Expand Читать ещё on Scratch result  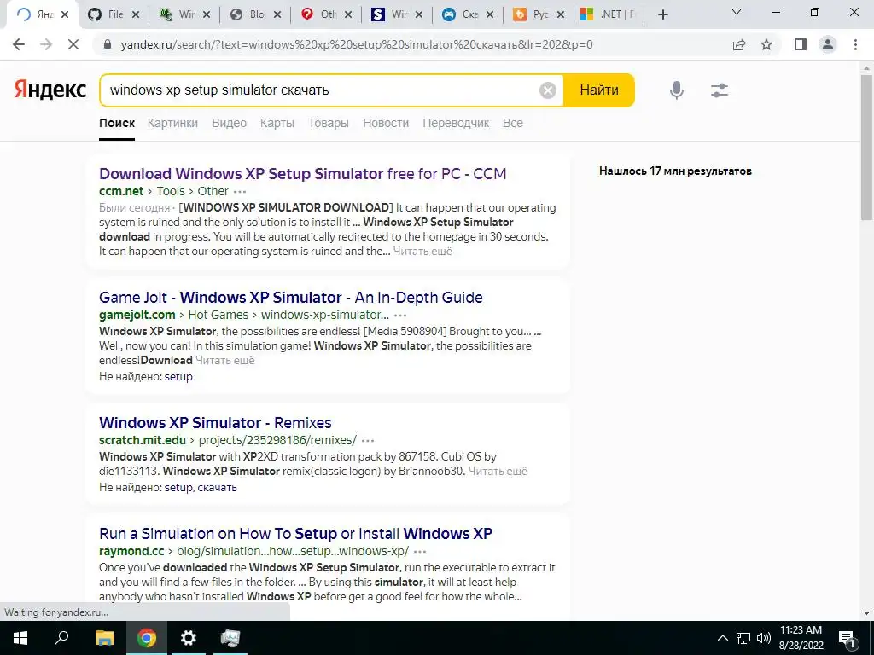pos(498,471)
